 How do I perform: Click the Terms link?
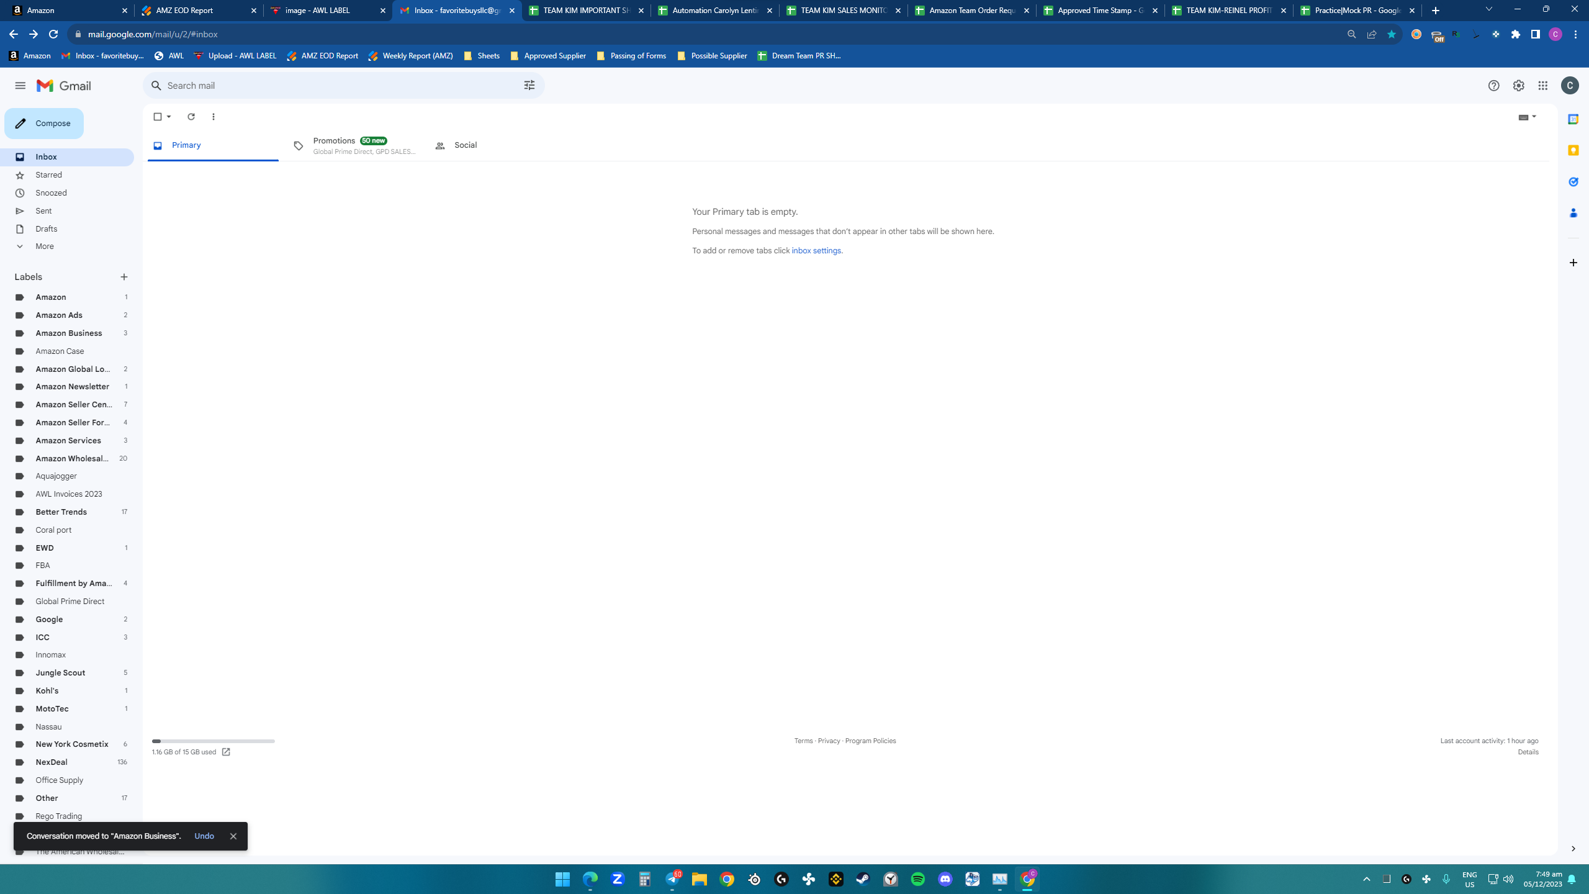click(803, 741)
